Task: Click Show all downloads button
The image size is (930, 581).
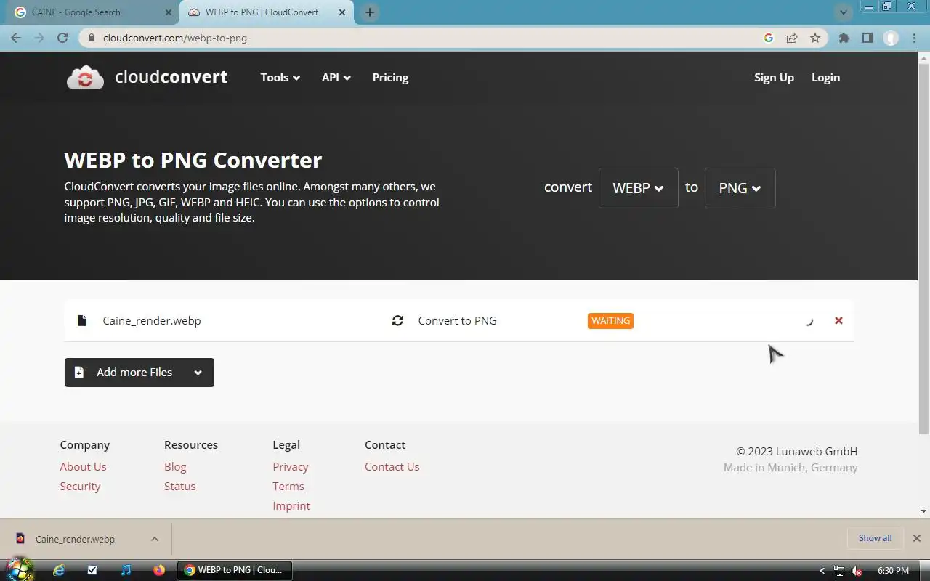Action: (x=875, y=538)
